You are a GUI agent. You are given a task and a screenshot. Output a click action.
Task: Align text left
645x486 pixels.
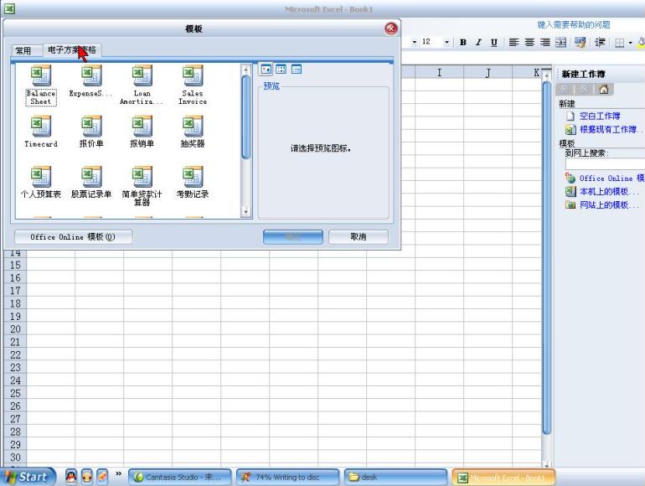[513, 43]
